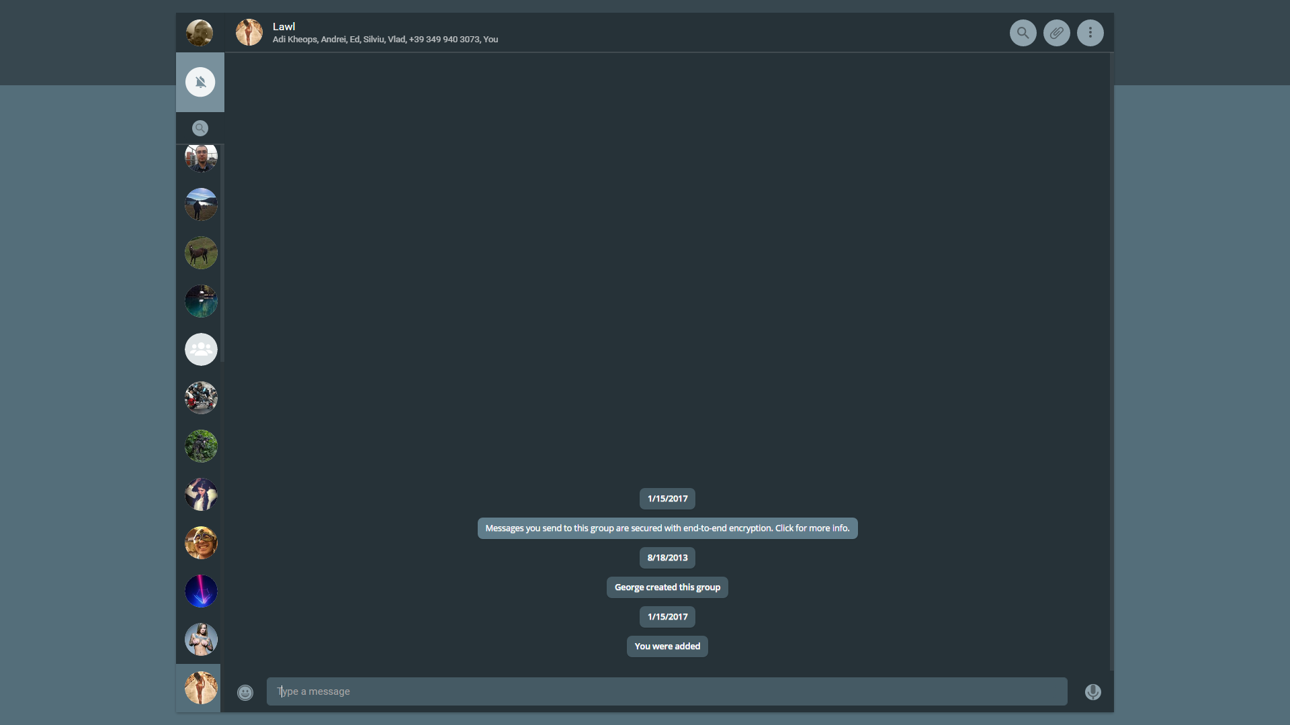Open chat options via the kebab menu

(x=1090, y=32)
